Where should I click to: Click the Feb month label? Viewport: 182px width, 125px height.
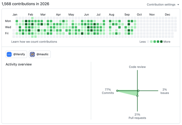(31, 15)
